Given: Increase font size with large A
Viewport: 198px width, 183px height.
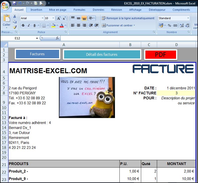Looking at the screenshot, I should pyautogui.click(x=59, y=18).
